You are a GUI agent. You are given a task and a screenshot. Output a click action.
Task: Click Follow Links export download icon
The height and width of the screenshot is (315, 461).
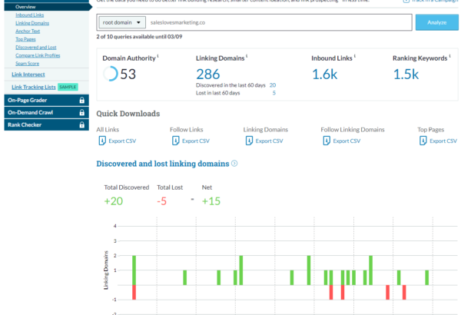[x=175, y=141]
